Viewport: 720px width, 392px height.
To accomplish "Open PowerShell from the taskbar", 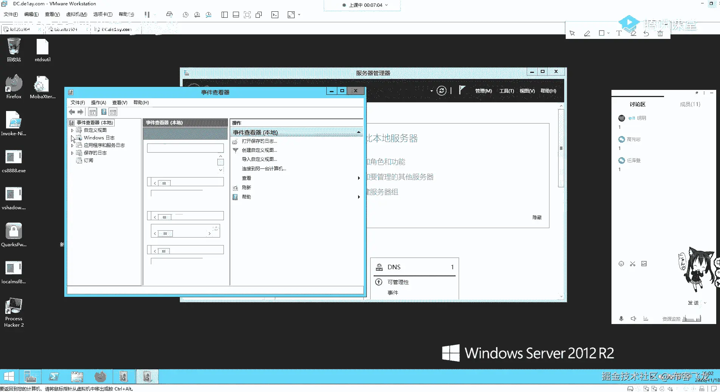I will coord(54,377).
